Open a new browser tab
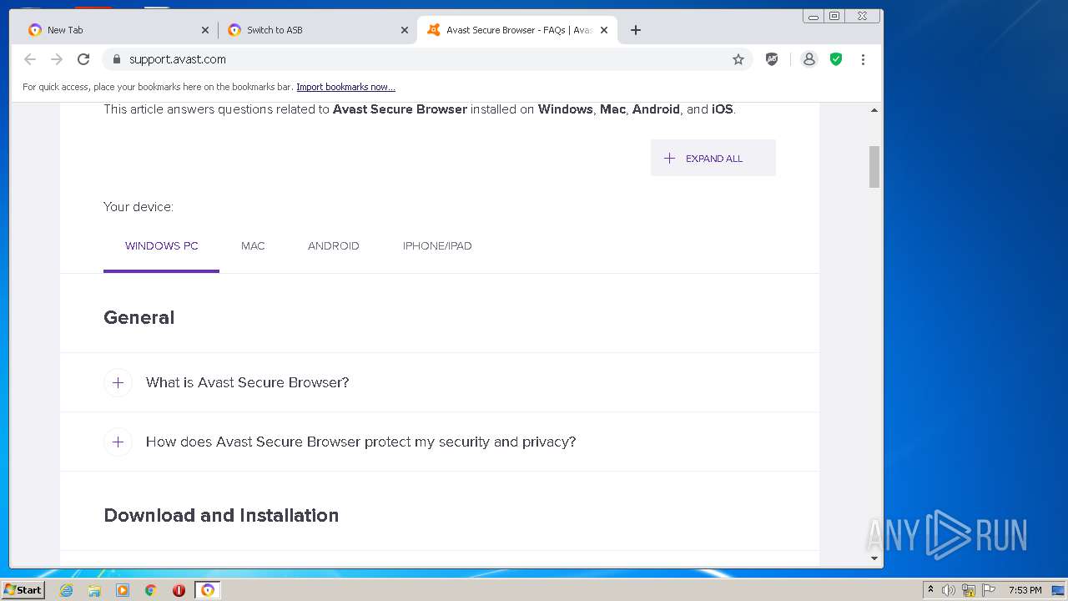The height and width of the screenshot is (601, 1068). (636, 30)
